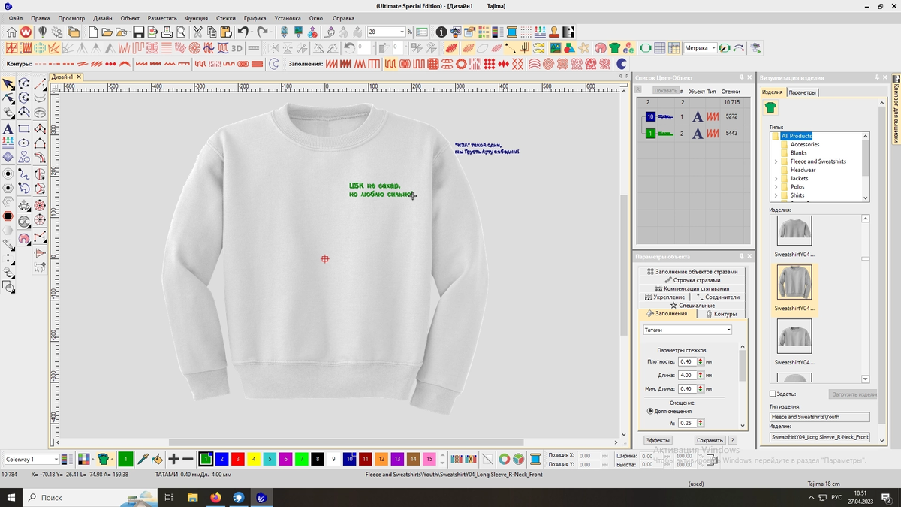
Task: Create a new design with the blank page icon
Action: coord(93,32)
